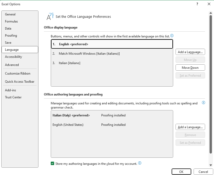Open the Save options category
This screenshot has width=214, height=175.
pyautogui.click(x=20, y=43)
